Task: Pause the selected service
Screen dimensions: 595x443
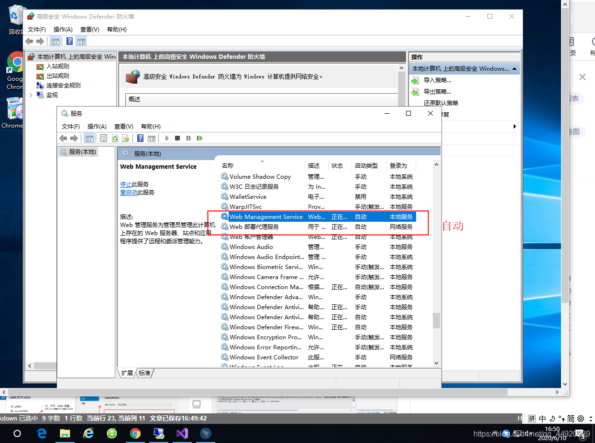Action: tap(188, 138)
